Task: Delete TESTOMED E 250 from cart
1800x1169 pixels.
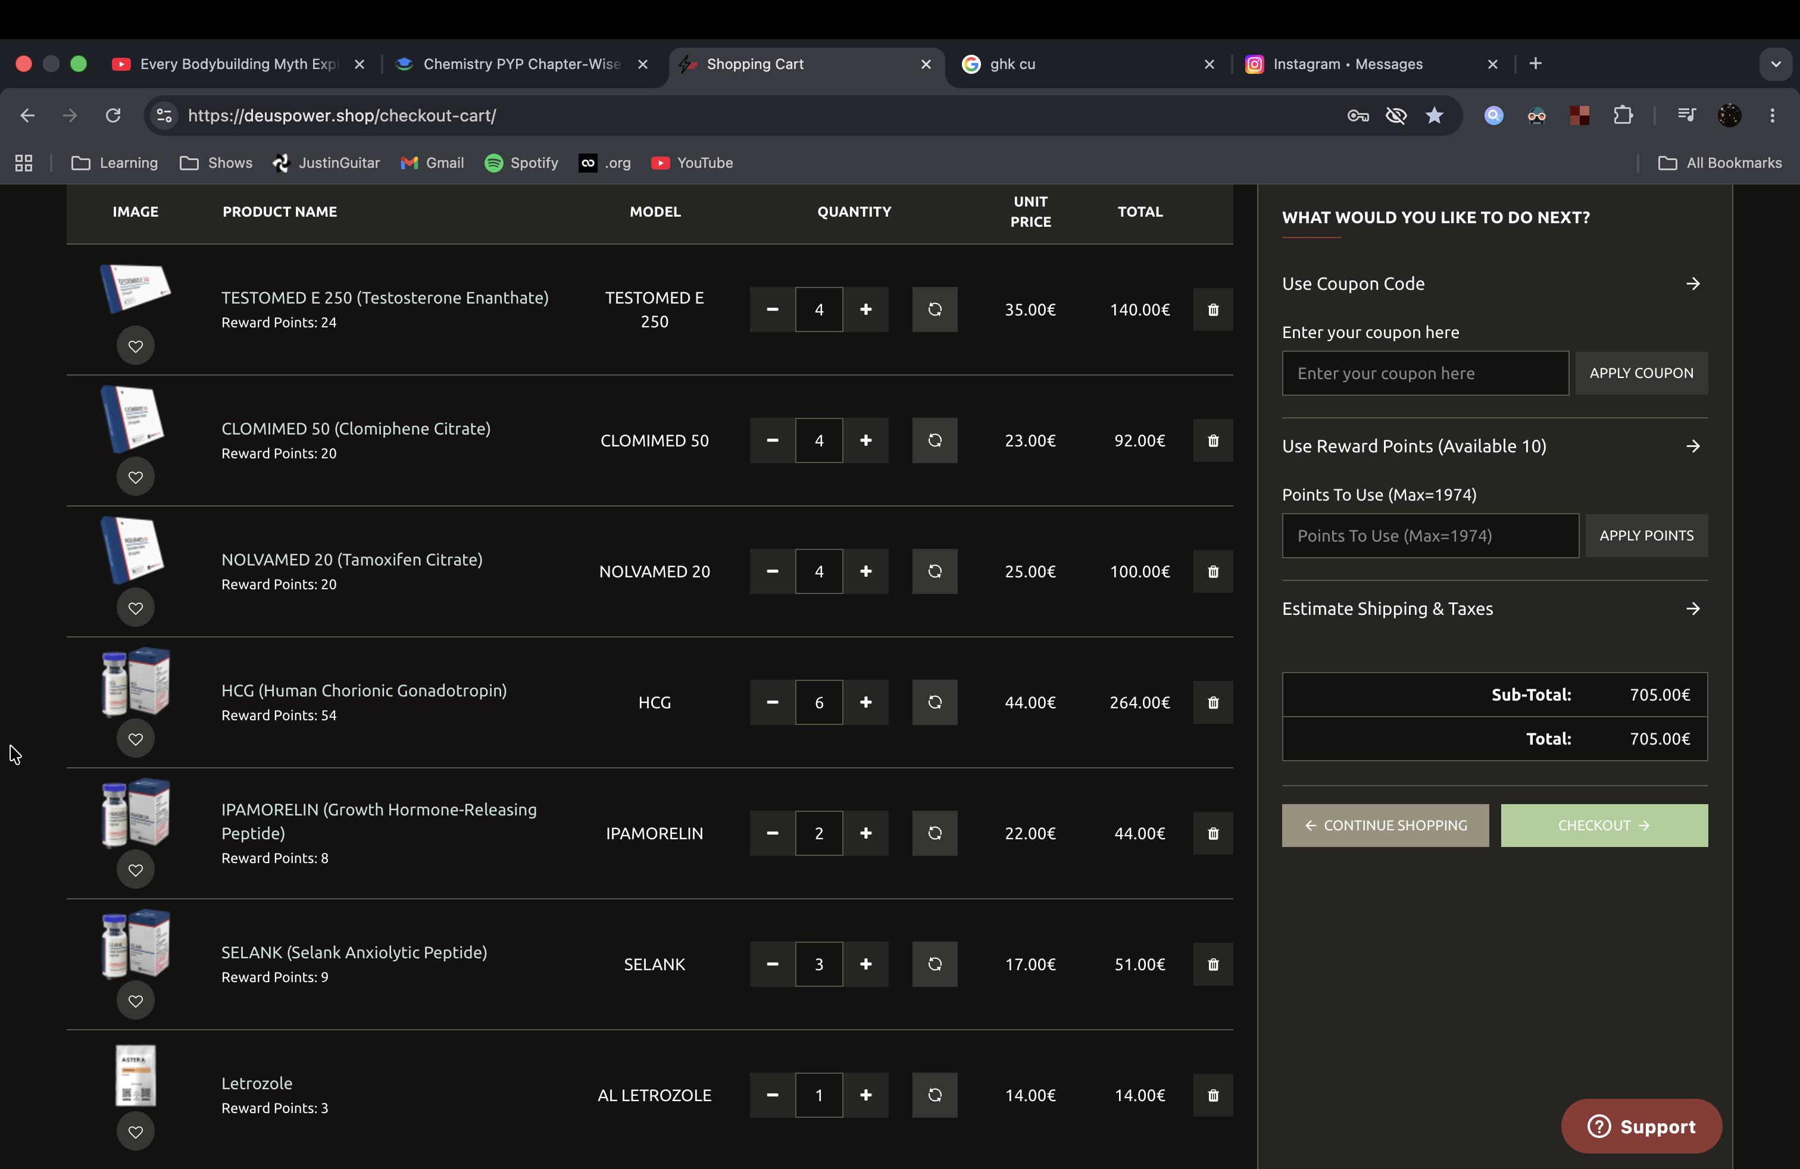Action: click(1213, 310)
